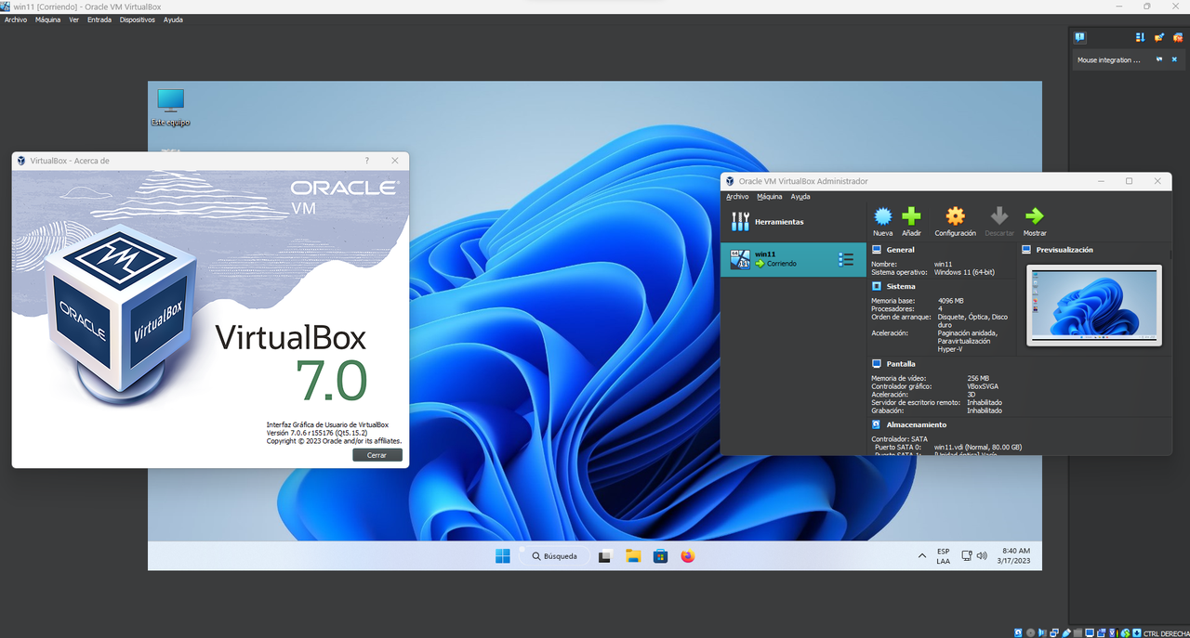The width and height of the screenshot is (1190, 638).
Task: Click ESP LAA language indicator
Action: coord(944,556)
